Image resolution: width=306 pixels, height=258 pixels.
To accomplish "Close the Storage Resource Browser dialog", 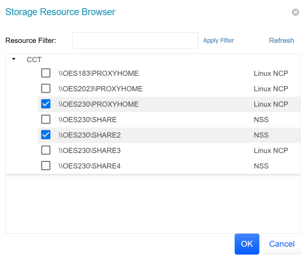I will pos(295,12).
